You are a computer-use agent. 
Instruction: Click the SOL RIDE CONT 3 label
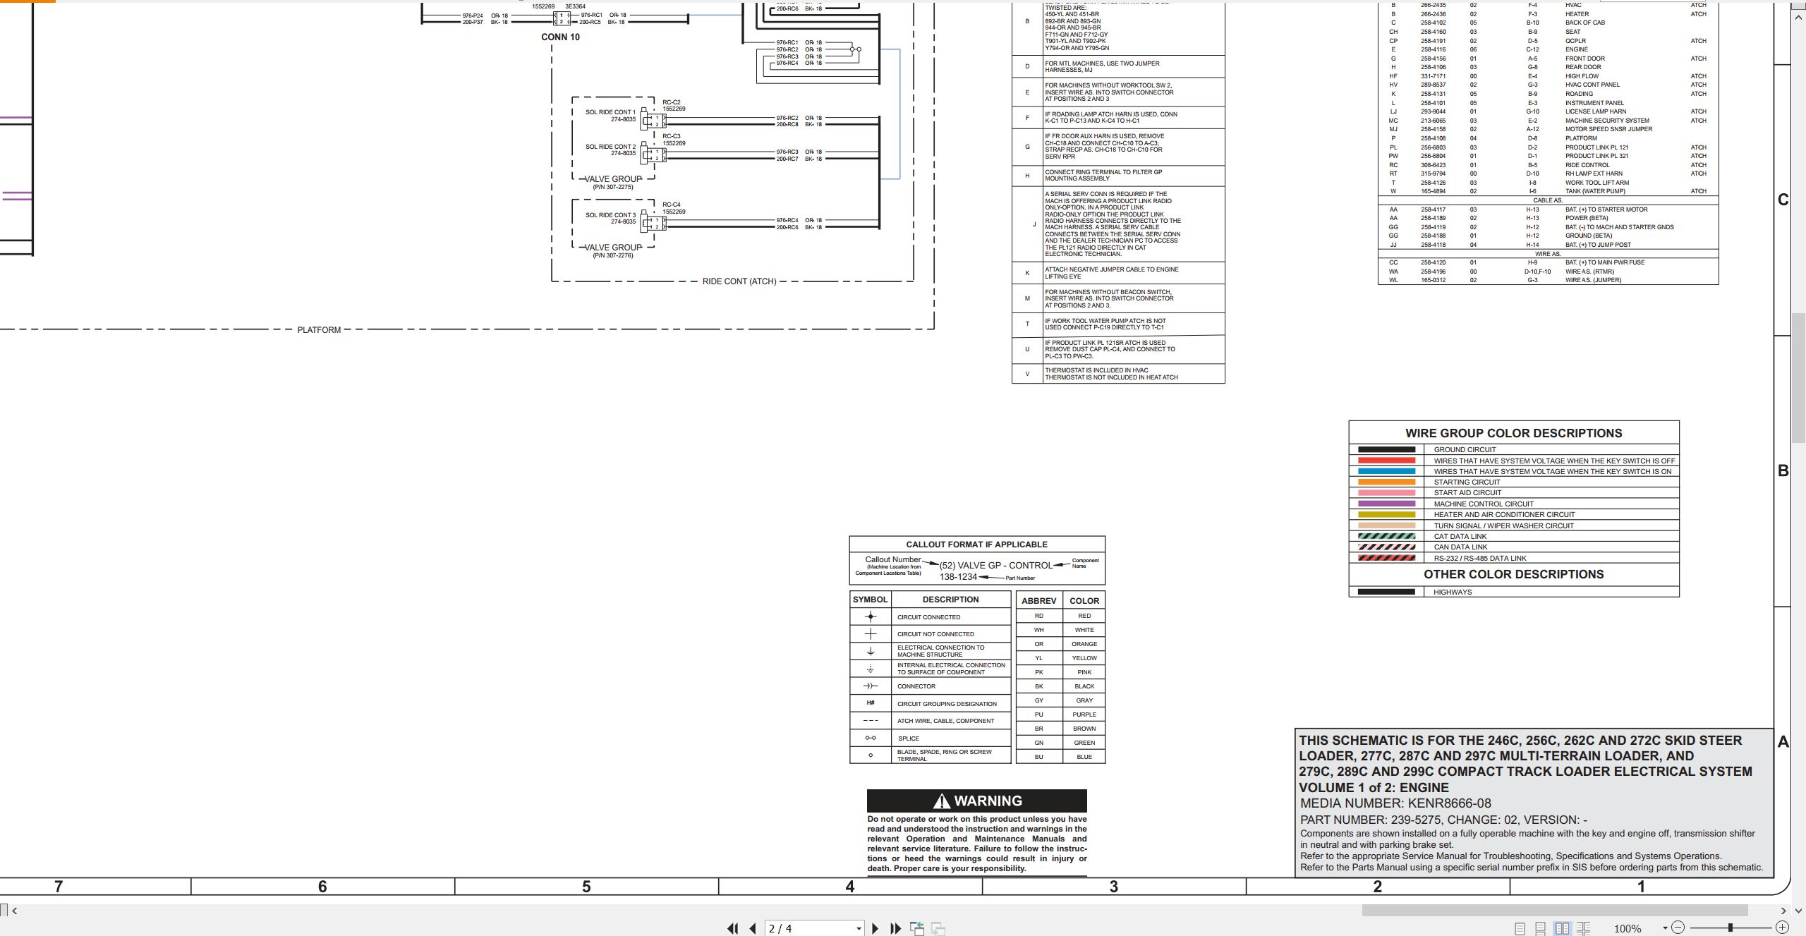610,215
